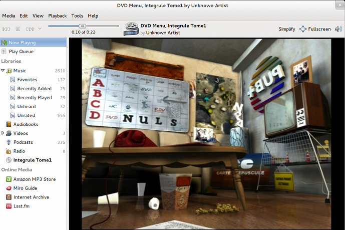Open the Edit menu

[x=24, y=16]
